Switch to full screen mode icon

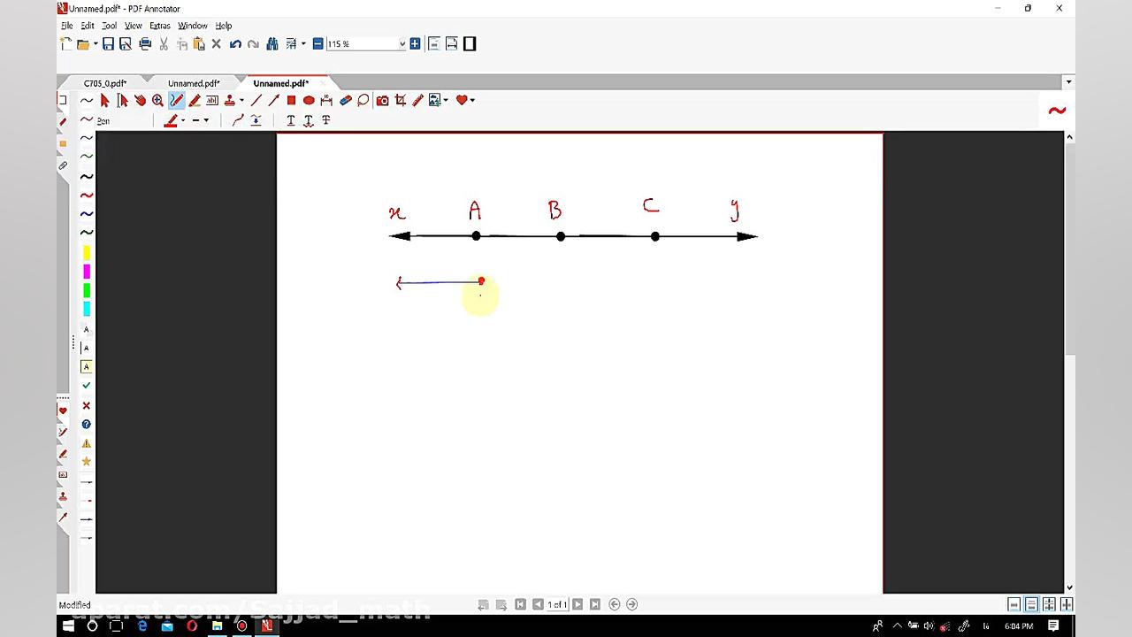470,43
